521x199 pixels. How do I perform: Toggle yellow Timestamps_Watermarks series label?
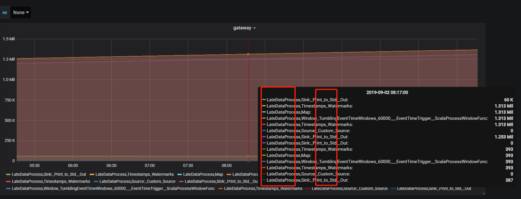pyautogui.click(x=135, y=174)
